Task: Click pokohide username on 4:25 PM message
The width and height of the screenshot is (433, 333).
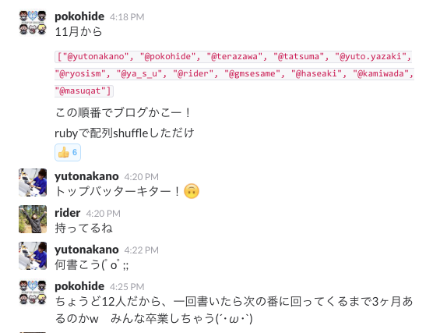Action: (x=79, y=286)
